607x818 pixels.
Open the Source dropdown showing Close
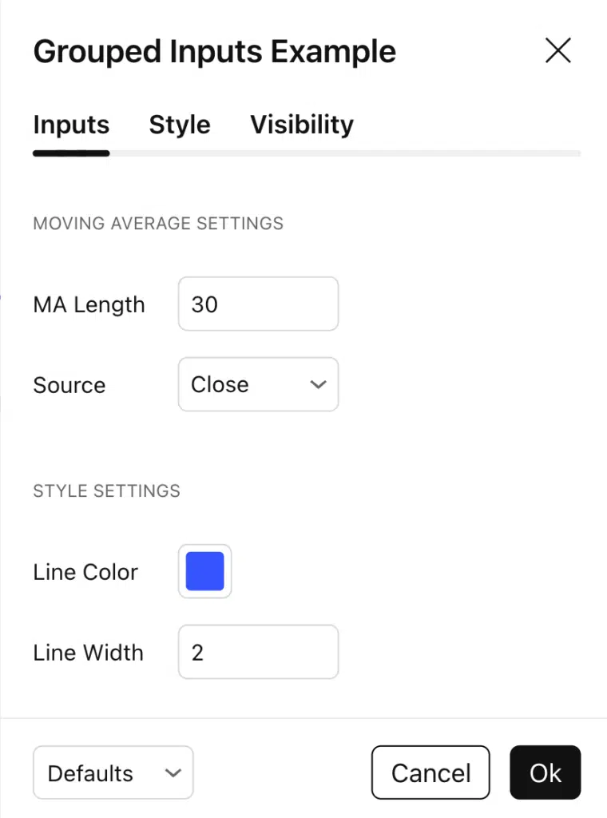tap(248, 384)
